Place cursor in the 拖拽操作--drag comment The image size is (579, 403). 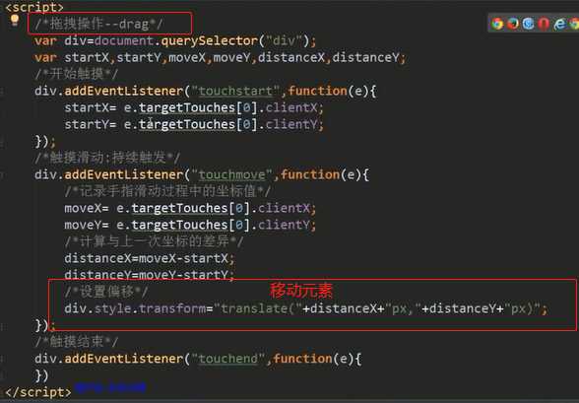pyautogui.click(x=98, y=24)
